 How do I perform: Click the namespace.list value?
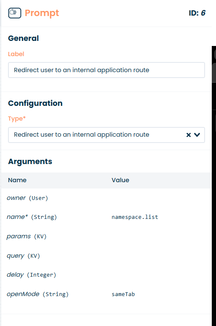tap(135, 217)
